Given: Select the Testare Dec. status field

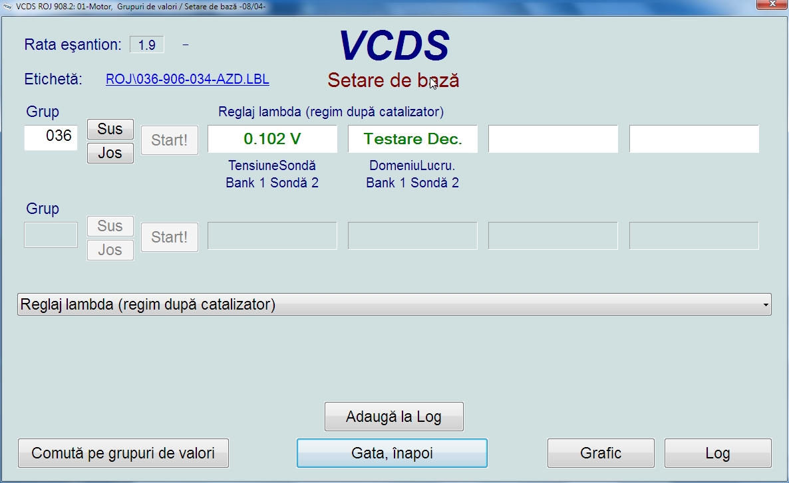Looking at the screenshot, I should [412, 139].
